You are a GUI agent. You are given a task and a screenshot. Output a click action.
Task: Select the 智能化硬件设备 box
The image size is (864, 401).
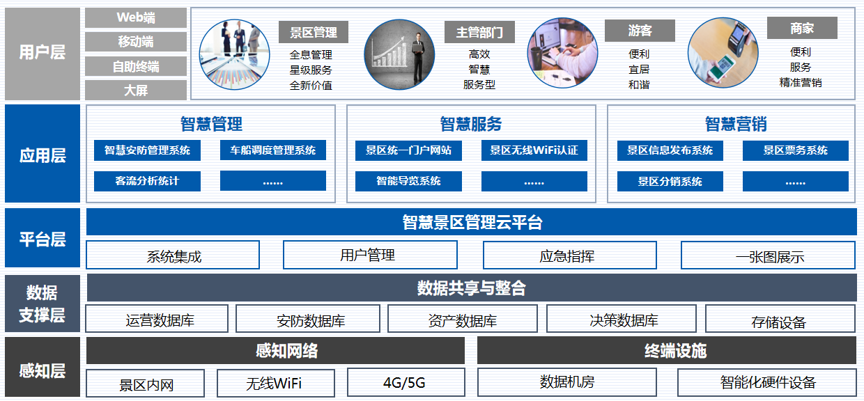click(767, 383)
